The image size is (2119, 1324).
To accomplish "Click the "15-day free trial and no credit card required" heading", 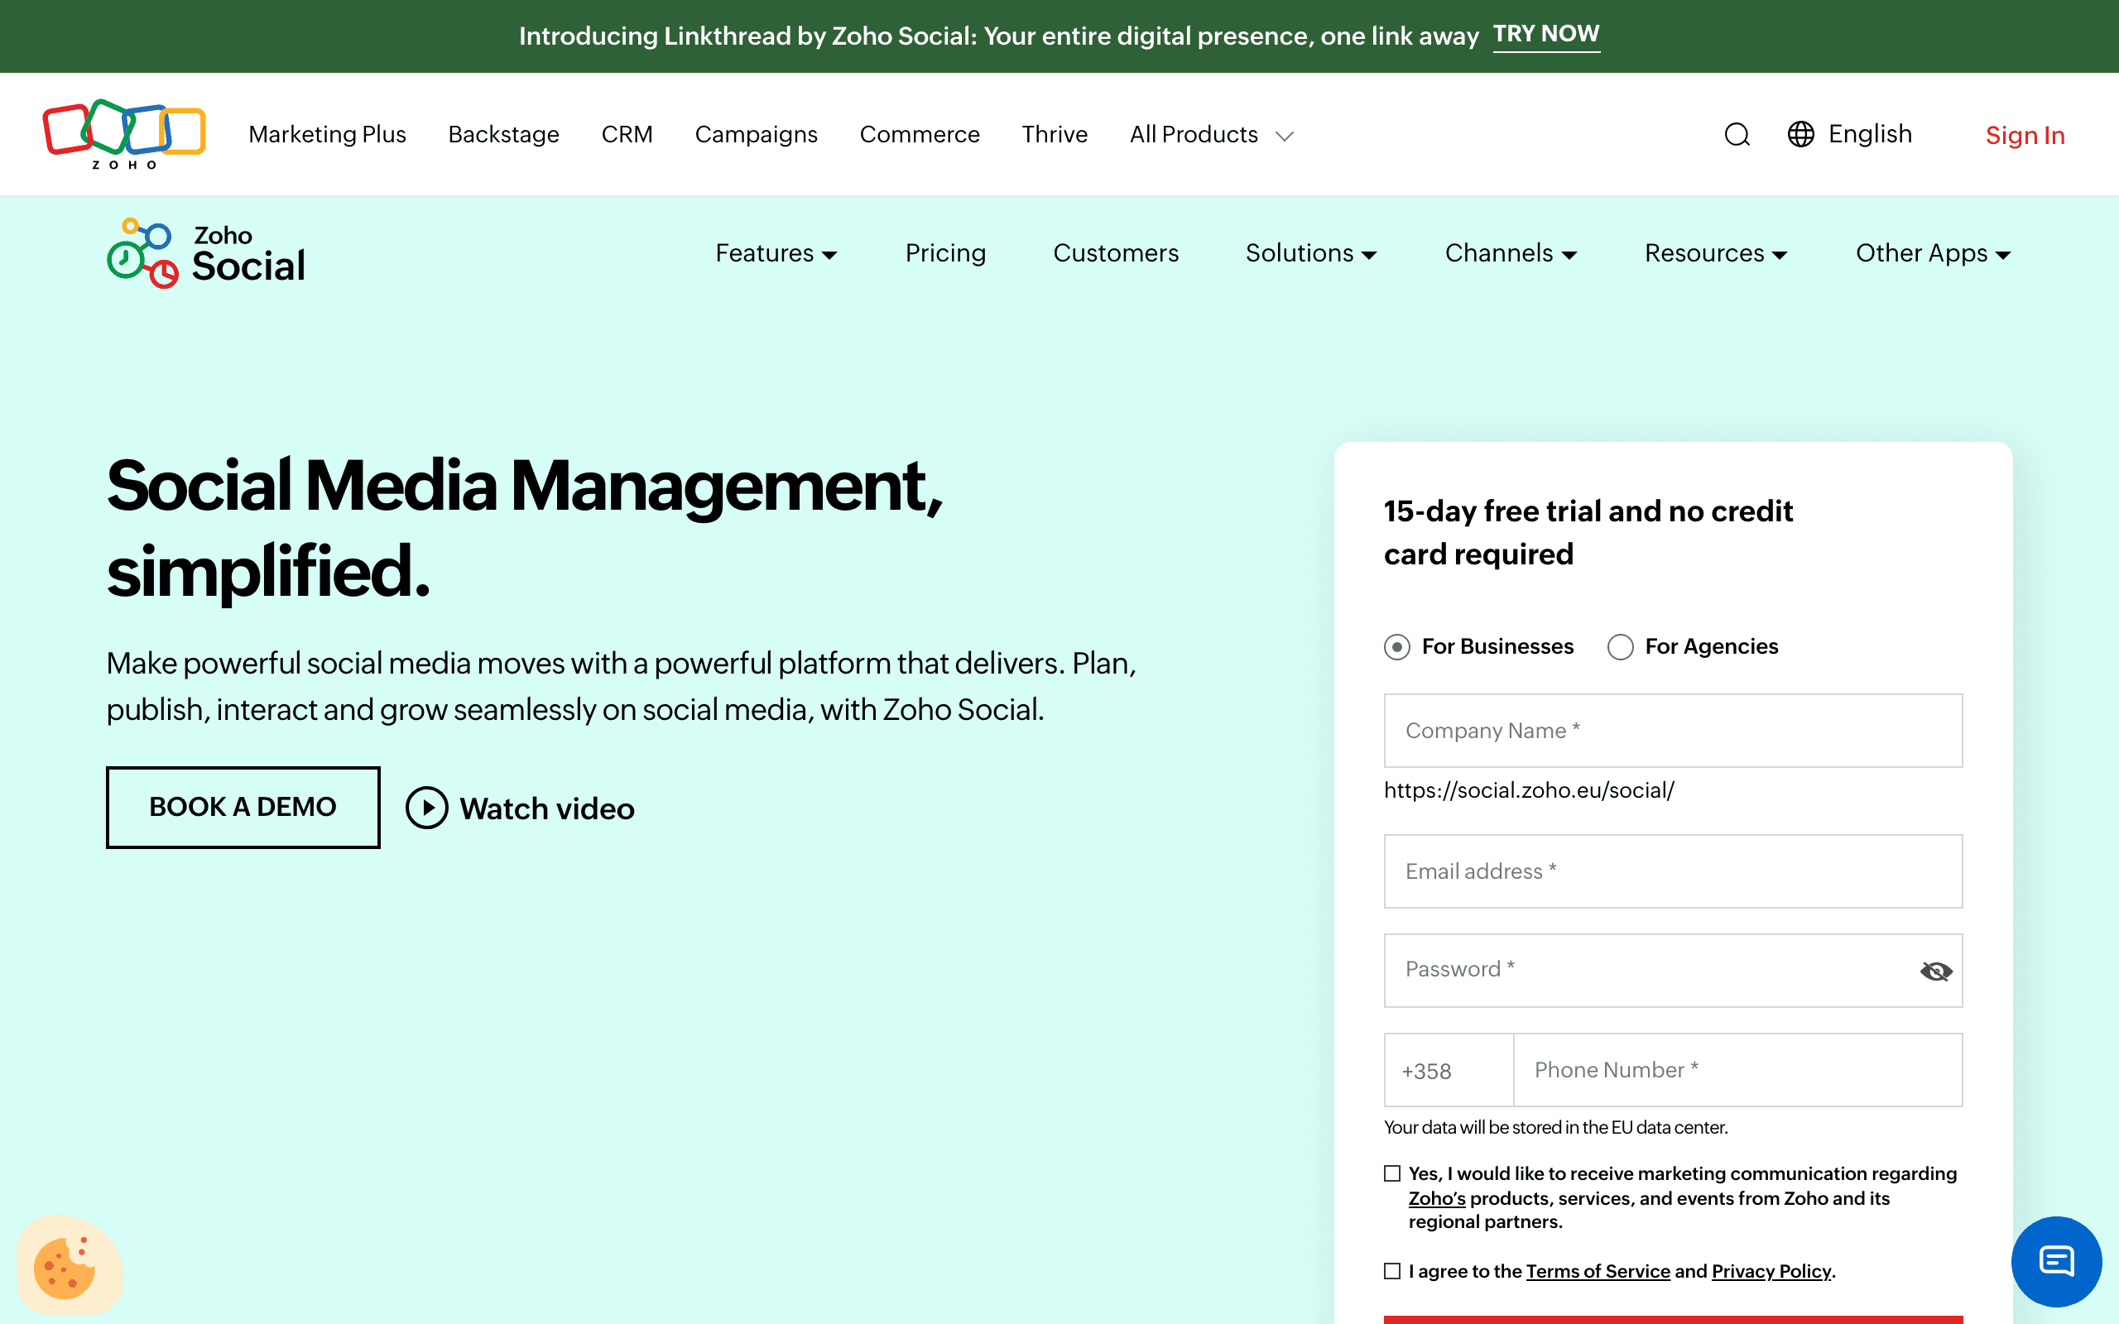I will pyautogui.click(x=1588, y=532).
